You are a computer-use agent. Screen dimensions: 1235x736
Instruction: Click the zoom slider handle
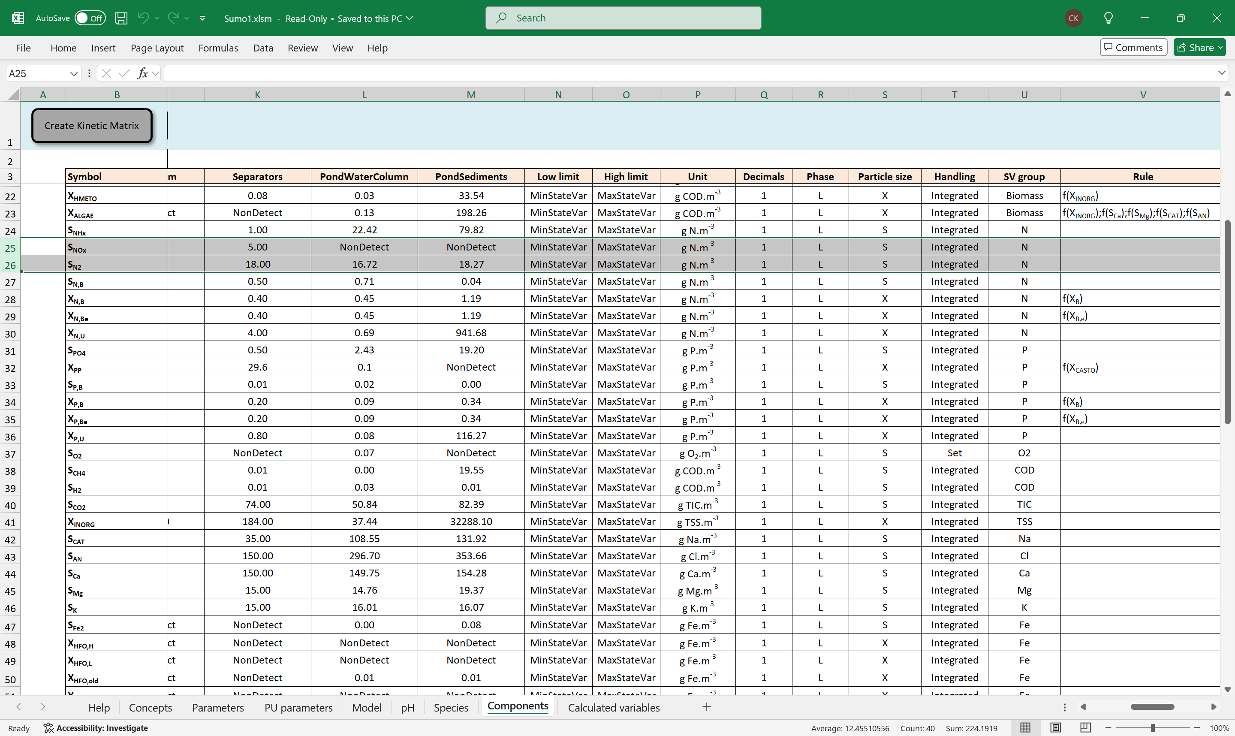(1153, 727)
